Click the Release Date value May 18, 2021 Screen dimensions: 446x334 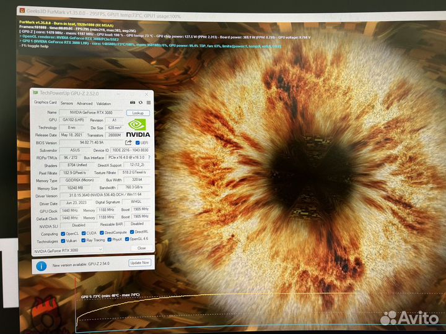click(x=71, y=135)
